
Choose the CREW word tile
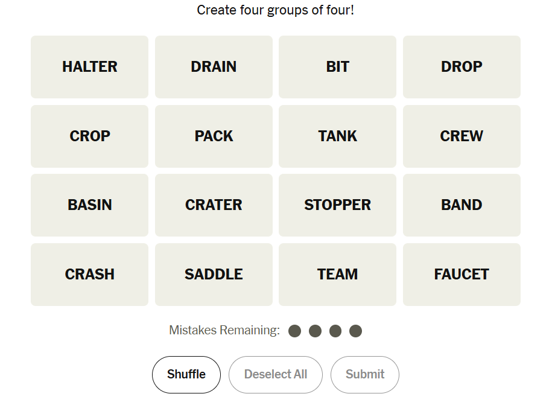(462, 136)
